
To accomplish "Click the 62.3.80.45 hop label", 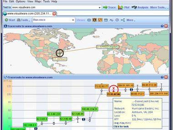I will tap(78, 114).
